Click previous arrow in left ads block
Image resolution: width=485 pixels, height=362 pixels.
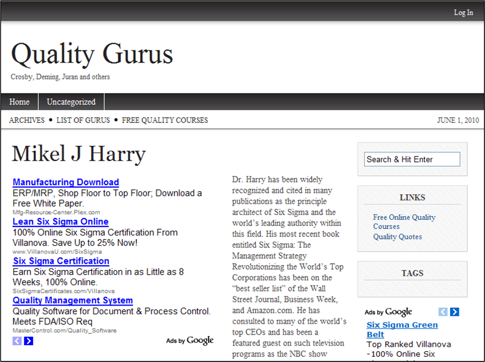(17, 341)
